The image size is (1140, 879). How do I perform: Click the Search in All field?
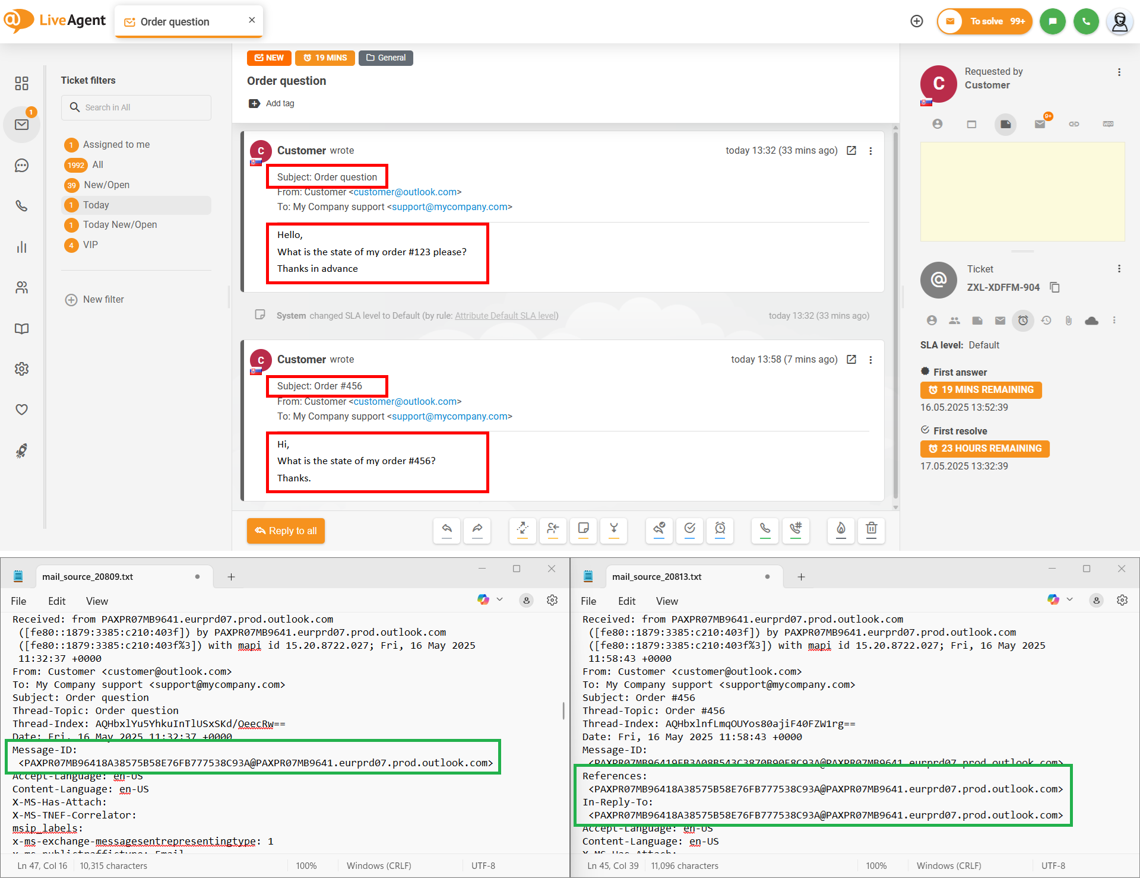pos(137,107)
